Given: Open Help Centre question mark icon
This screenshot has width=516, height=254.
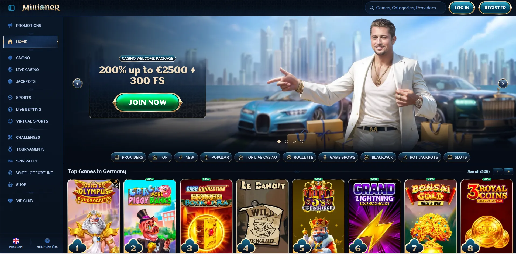Looking at the screenshot, I should (47, 241).
